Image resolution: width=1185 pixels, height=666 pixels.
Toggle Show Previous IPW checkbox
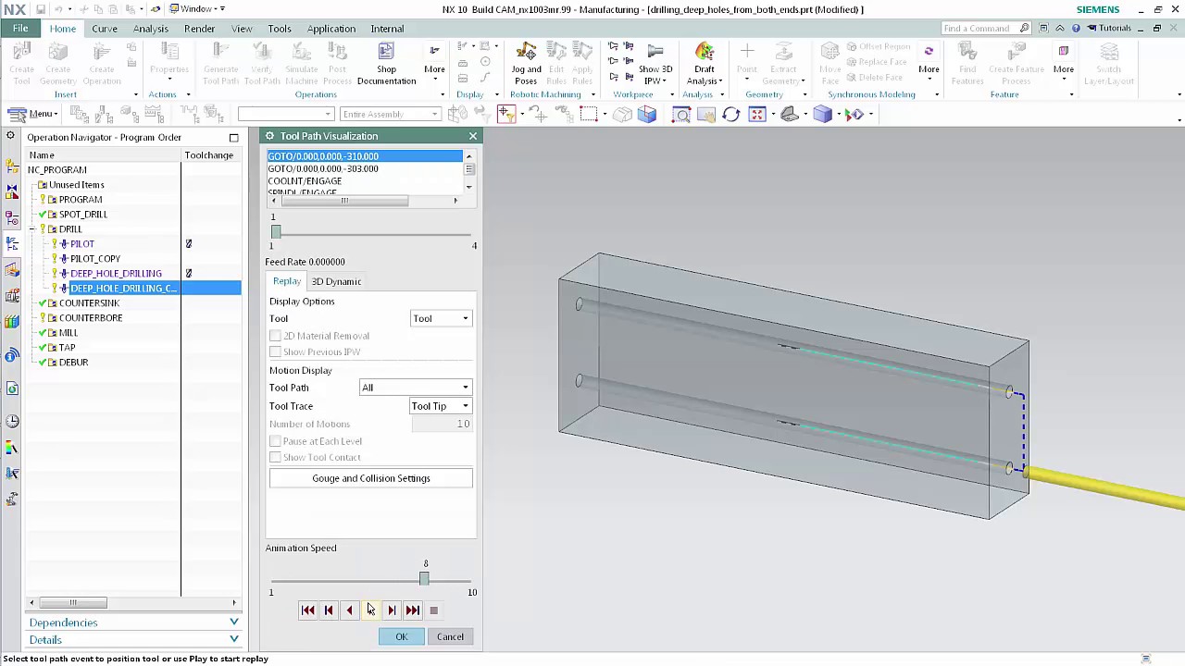275,351
